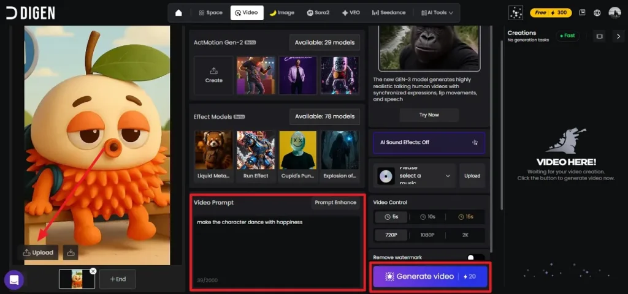Select 15s video duration
The image size is (628, 294).
[x=465, y=217]
